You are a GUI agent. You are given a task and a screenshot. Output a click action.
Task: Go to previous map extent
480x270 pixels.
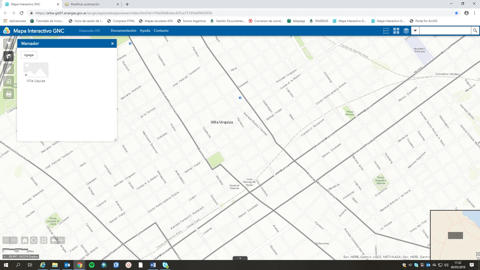tap(53, 240)
